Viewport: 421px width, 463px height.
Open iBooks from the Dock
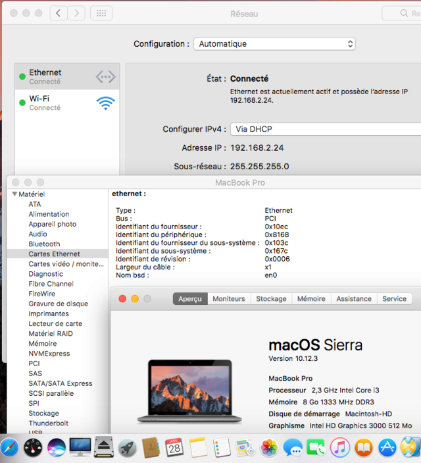click(364, 448)
